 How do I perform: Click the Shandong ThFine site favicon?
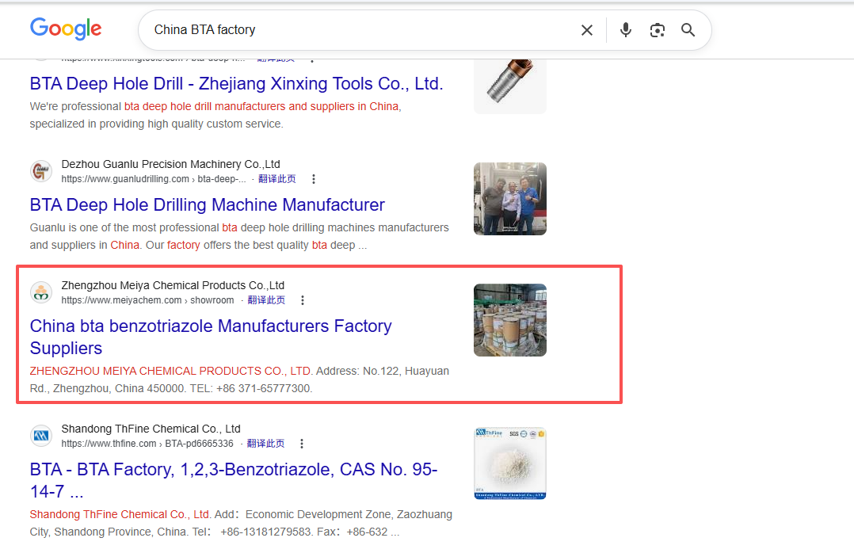point(41,436)
